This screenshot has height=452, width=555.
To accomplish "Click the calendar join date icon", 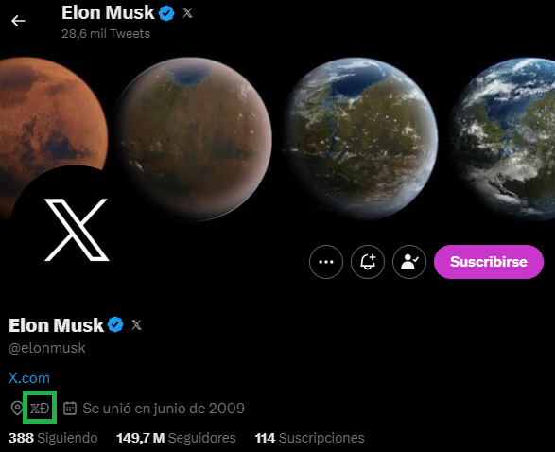I will pyautogui.click(x=70, y=409).
